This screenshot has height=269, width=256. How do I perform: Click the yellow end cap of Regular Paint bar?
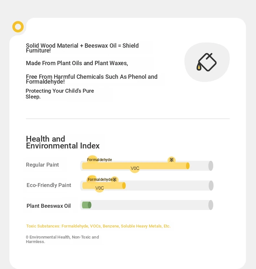(x=188, y=166)
